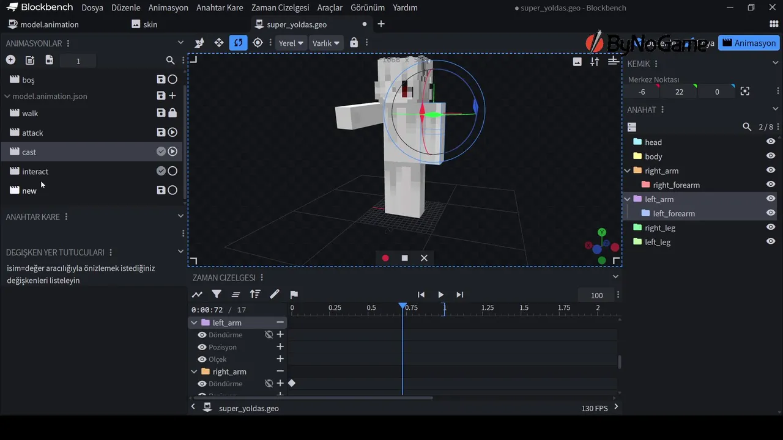
Task: Select the Move tool in toolbar
Action: point(218,43)
